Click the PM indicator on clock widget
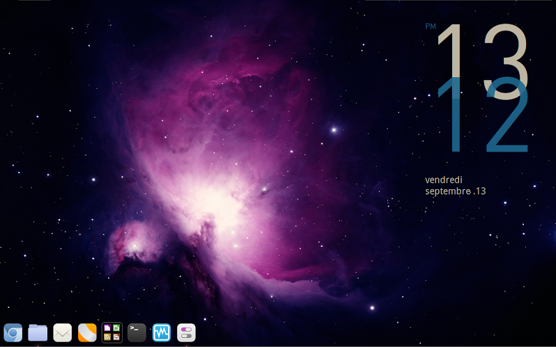This screenshot has height=347, width=556. (x=431, y=26)
